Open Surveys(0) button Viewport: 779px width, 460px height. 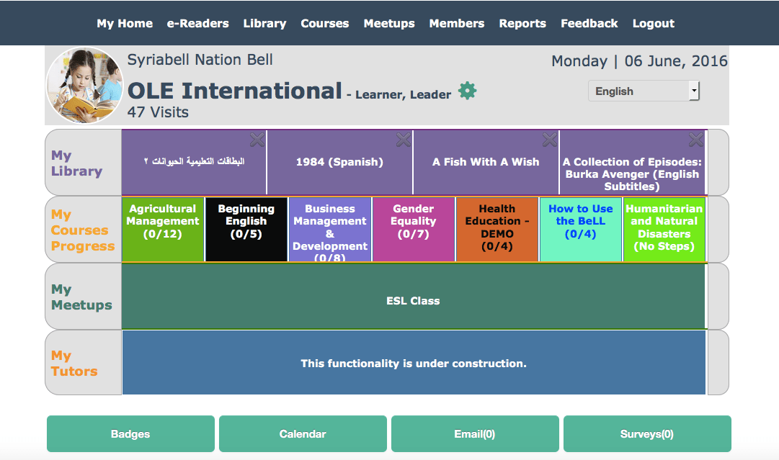[x=647, y=434]
